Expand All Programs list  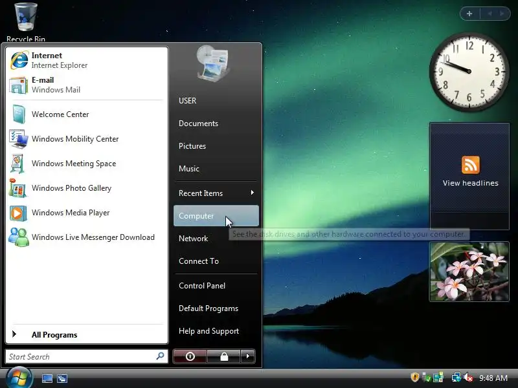point(87,334)
